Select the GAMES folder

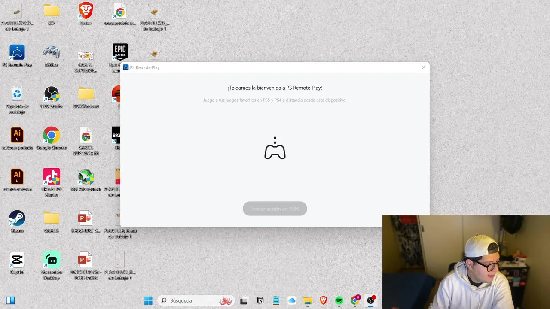point(52,222)
